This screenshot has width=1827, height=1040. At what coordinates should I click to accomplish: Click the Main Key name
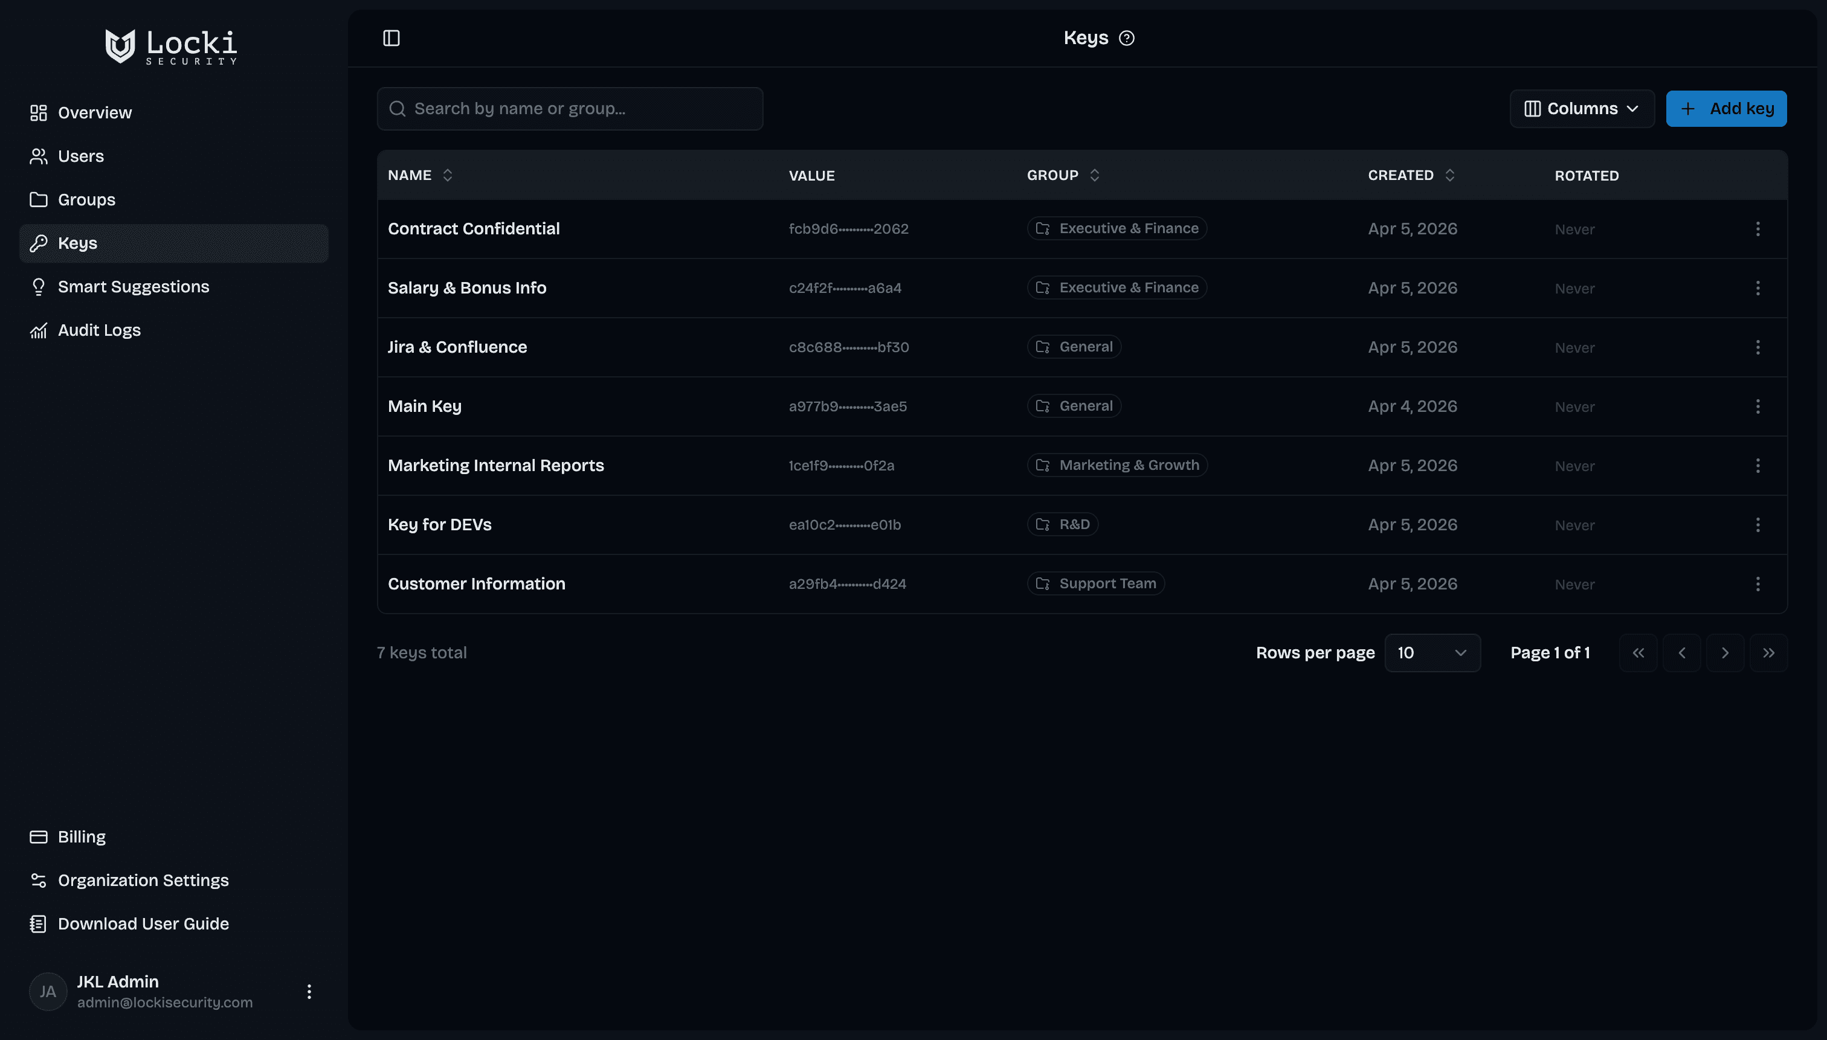pyautogui.click(x=424, y=406)
